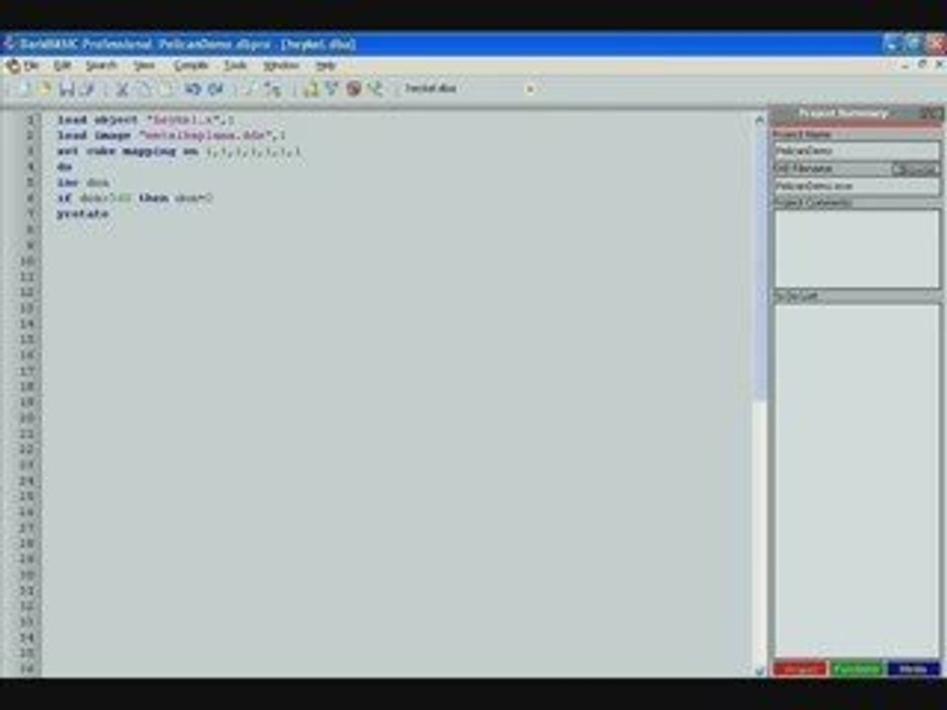
Task: Undo the last edit
Action: click(x=192, y=90)
